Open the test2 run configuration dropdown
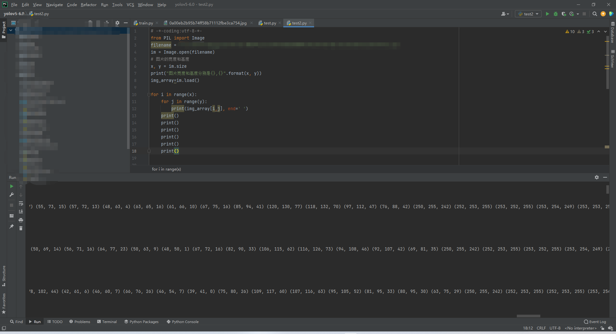The height and width of the screenshot is (334, 616). point(528,14)
